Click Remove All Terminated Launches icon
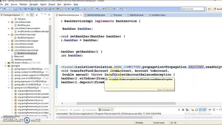 coord(187,110)
